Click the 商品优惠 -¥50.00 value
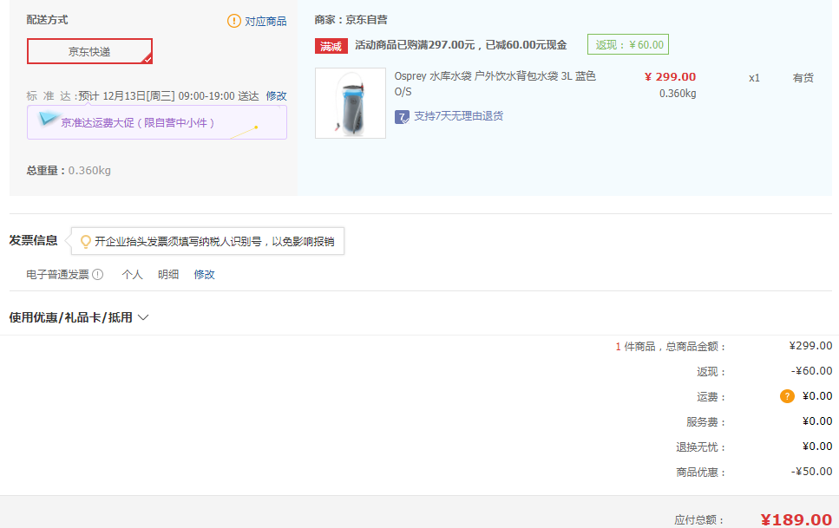This screenshot has width=839, height=528. coord(812,472)
